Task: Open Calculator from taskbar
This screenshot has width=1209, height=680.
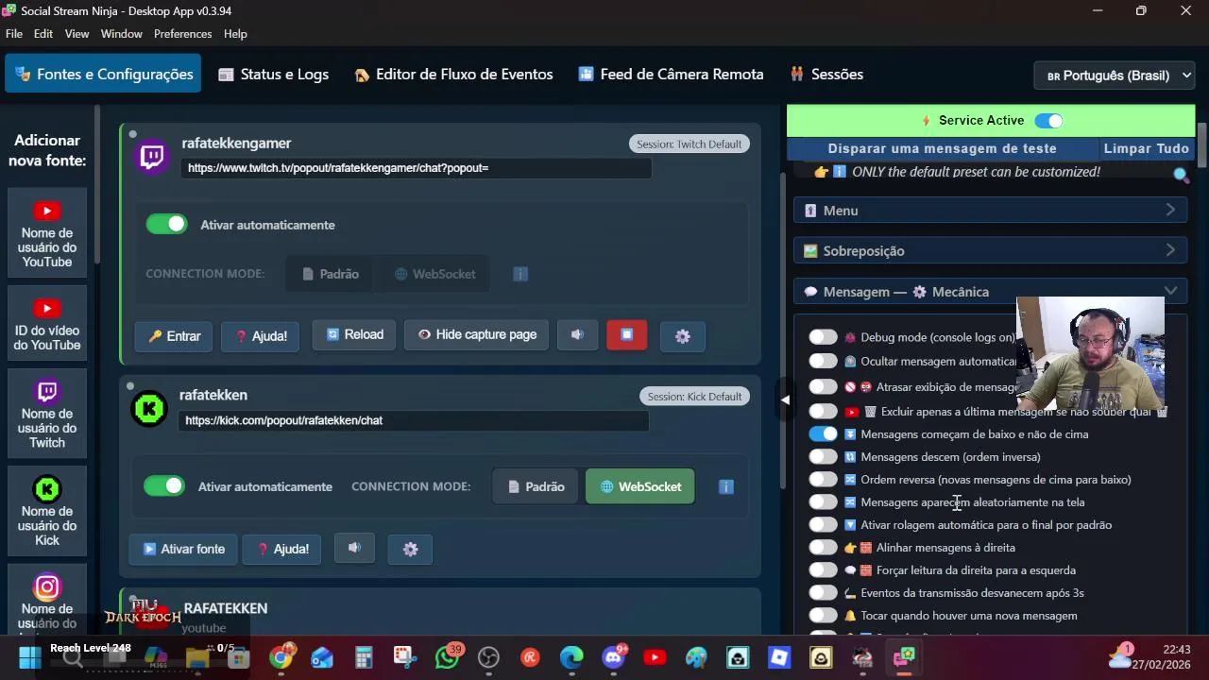Action: point(364,657)
